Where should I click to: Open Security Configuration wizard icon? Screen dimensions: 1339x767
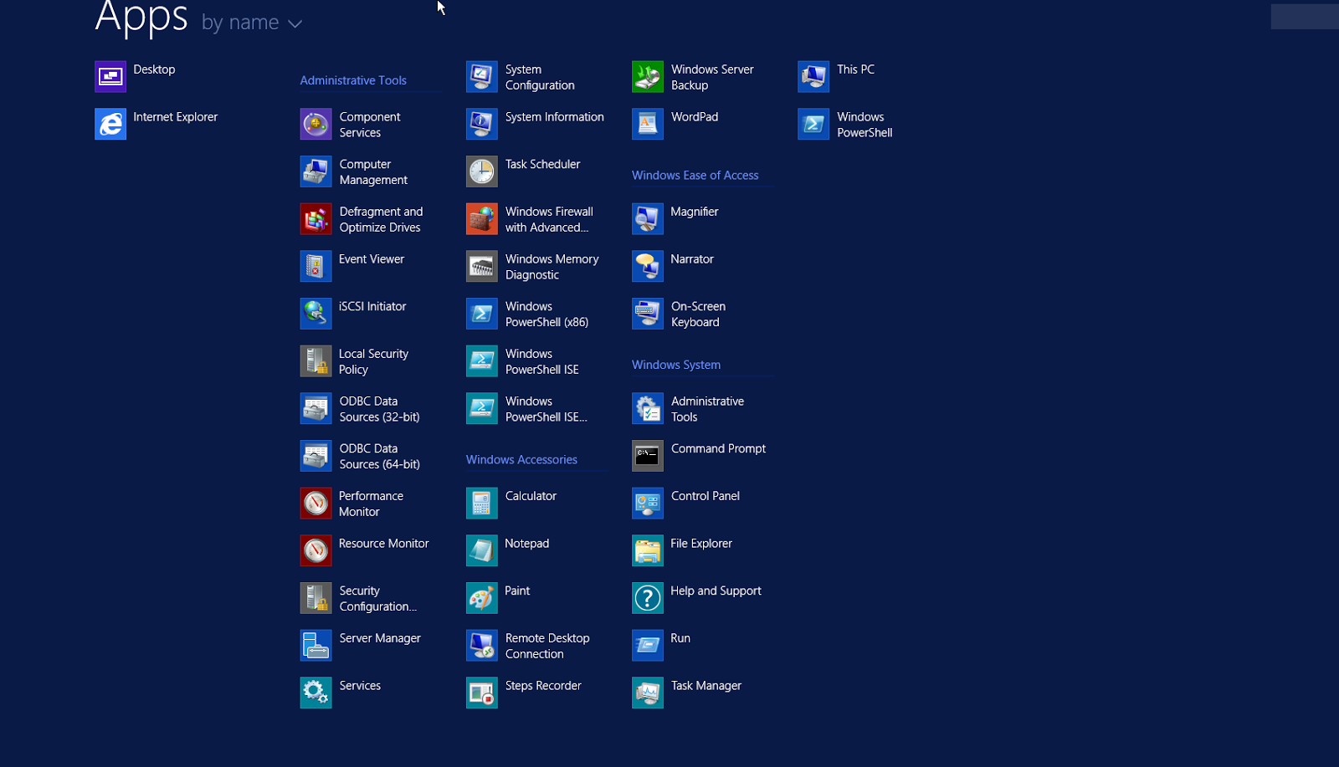coord(316,599)
